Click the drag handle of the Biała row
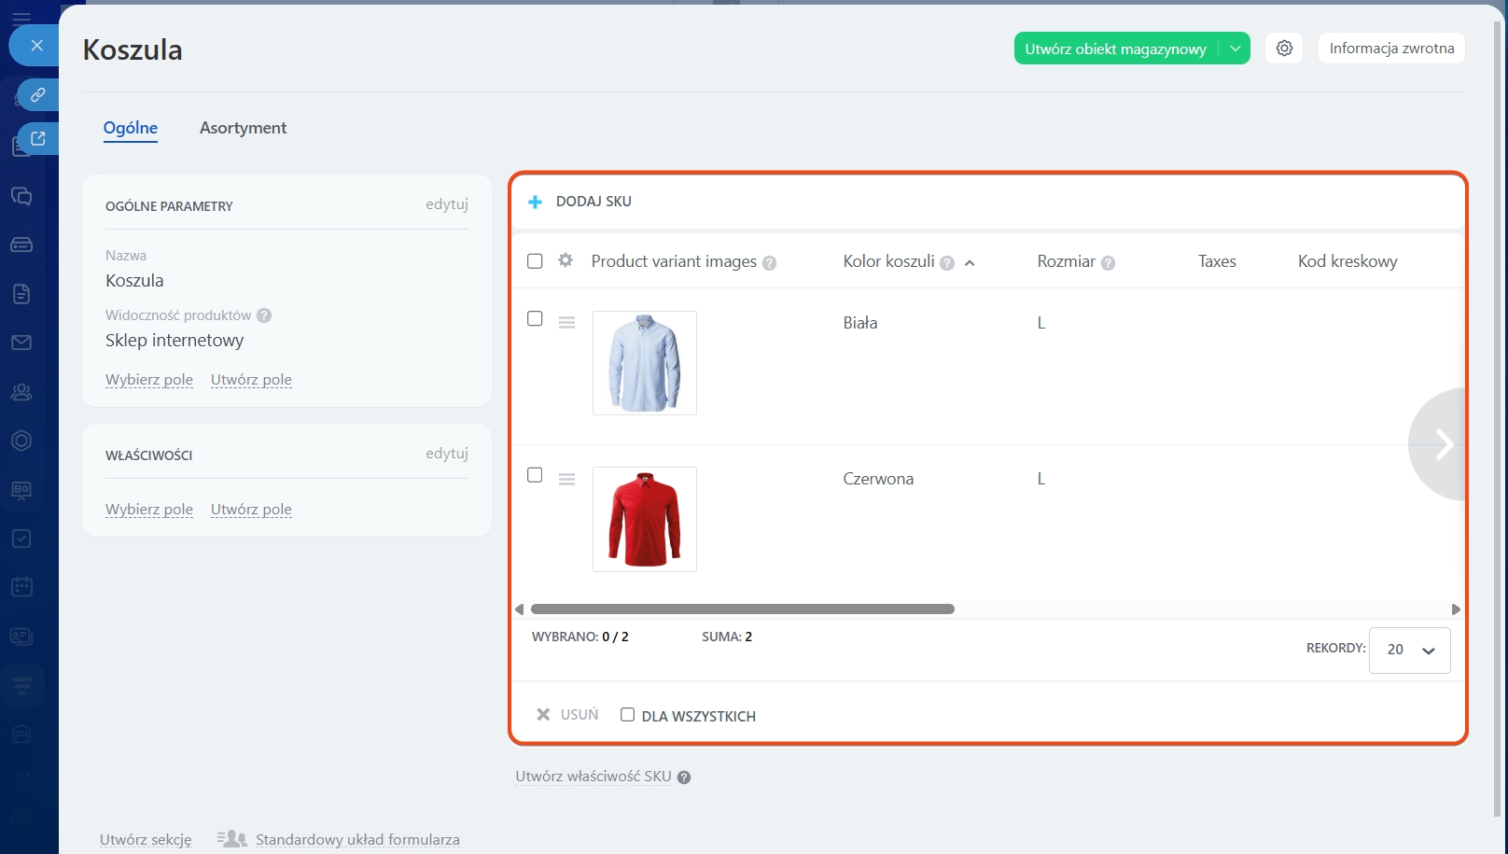This screenshot has height=854, width=1508. click(x=566, y=323)
